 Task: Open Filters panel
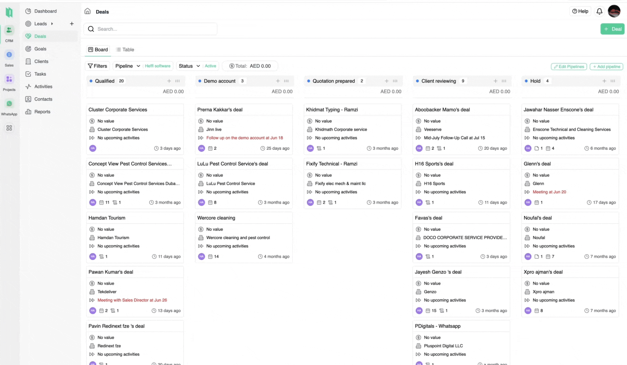point(97,66)
